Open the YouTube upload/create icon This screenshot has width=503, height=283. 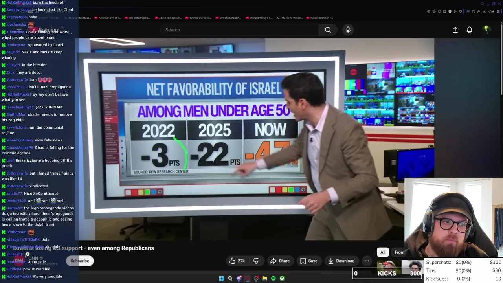pyautogui.click(x=455, y=30)
